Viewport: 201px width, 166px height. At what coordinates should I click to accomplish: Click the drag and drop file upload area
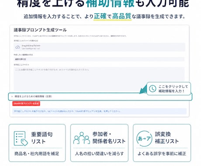tap(99, 47)
